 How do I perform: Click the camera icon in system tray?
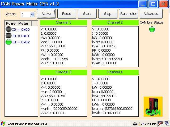coord(135,124)
